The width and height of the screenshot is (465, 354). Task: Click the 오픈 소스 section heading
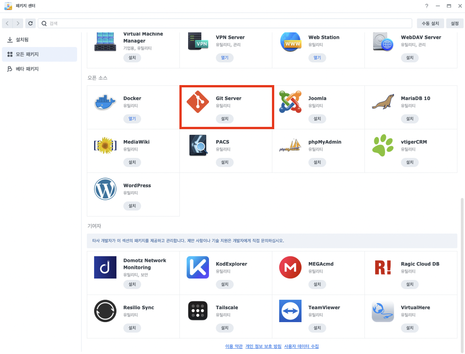click(x=97, y=78)
